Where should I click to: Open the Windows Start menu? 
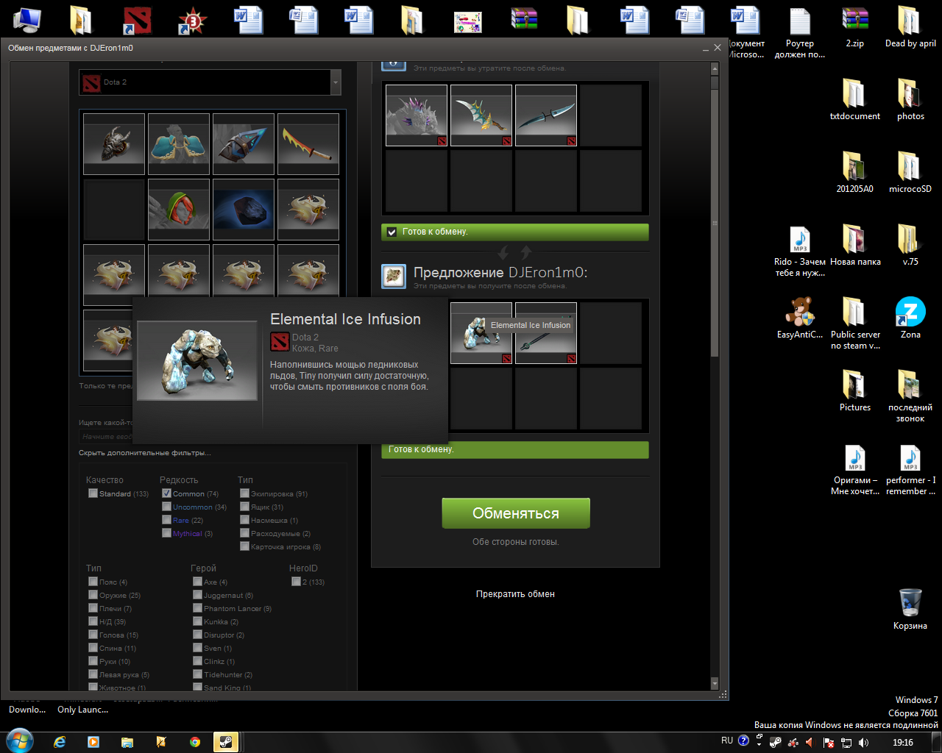click(x=19, y=741)
